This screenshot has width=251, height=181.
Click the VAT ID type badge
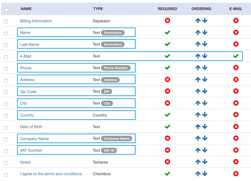click(x=109, y=150)
